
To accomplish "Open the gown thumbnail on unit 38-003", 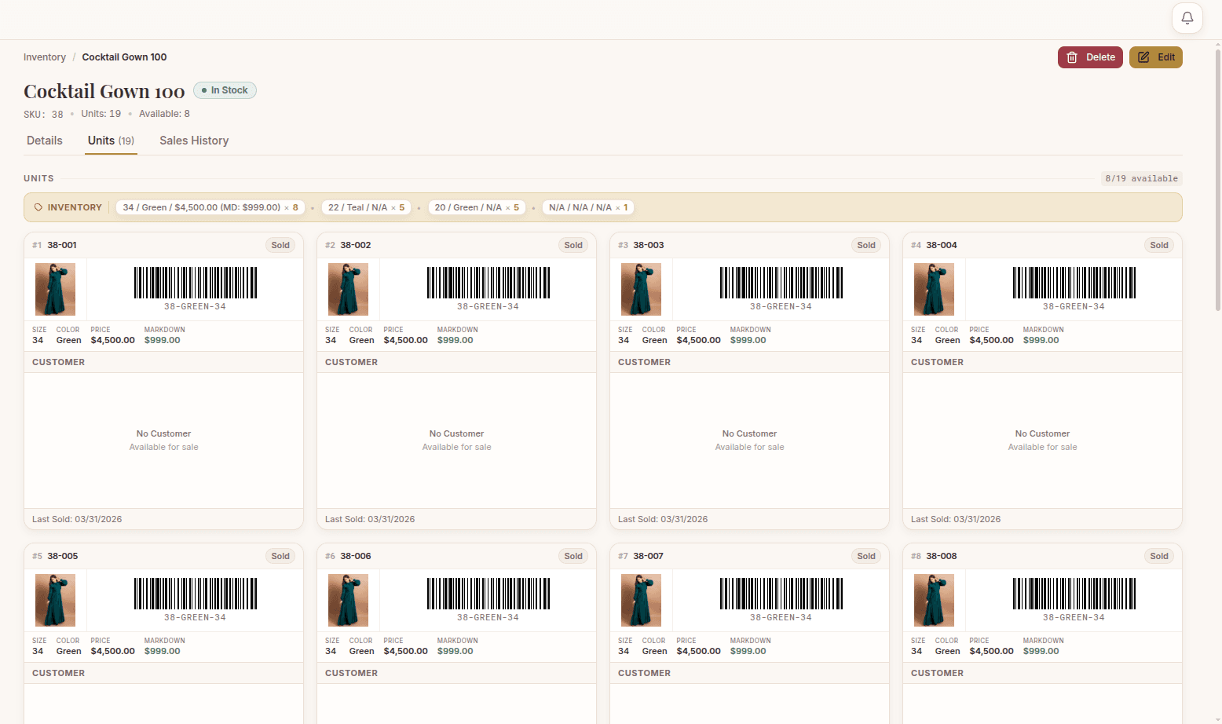I will (641, 289).
